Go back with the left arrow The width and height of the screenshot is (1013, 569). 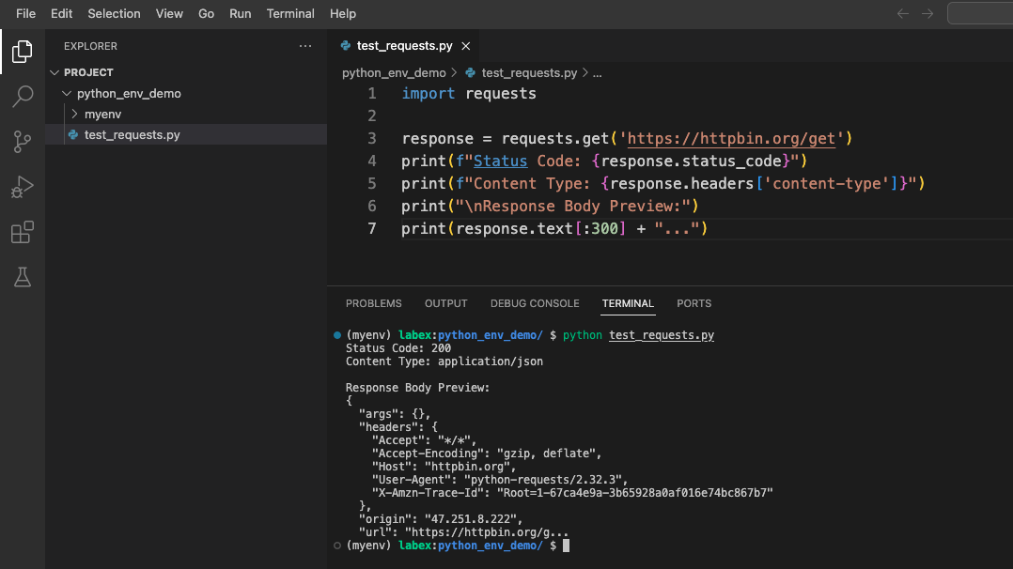902,13
